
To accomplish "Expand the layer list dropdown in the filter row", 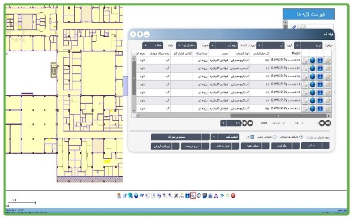I will point(223,45).
